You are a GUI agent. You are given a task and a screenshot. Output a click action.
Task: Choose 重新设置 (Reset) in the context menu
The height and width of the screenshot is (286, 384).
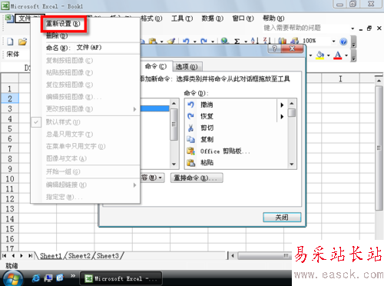point(63,24)
